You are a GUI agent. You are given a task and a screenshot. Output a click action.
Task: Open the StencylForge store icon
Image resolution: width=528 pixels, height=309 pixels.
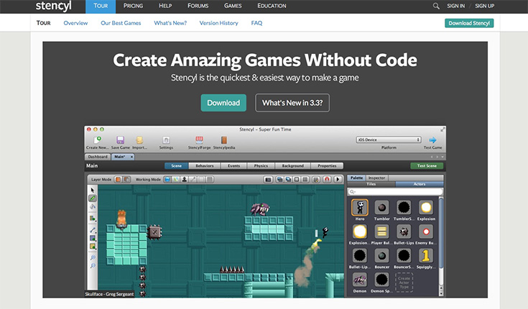click(x=200, y=140)
